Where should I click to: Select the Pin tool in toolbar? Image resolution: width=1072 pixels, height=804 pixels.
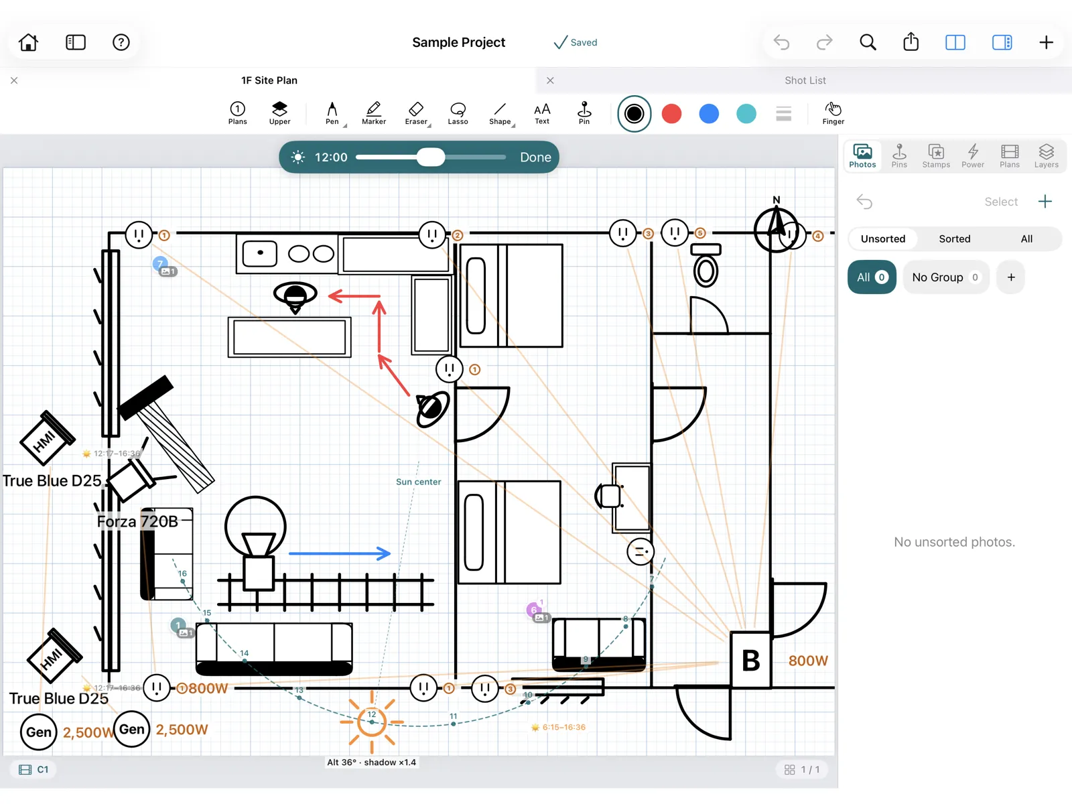584,113
